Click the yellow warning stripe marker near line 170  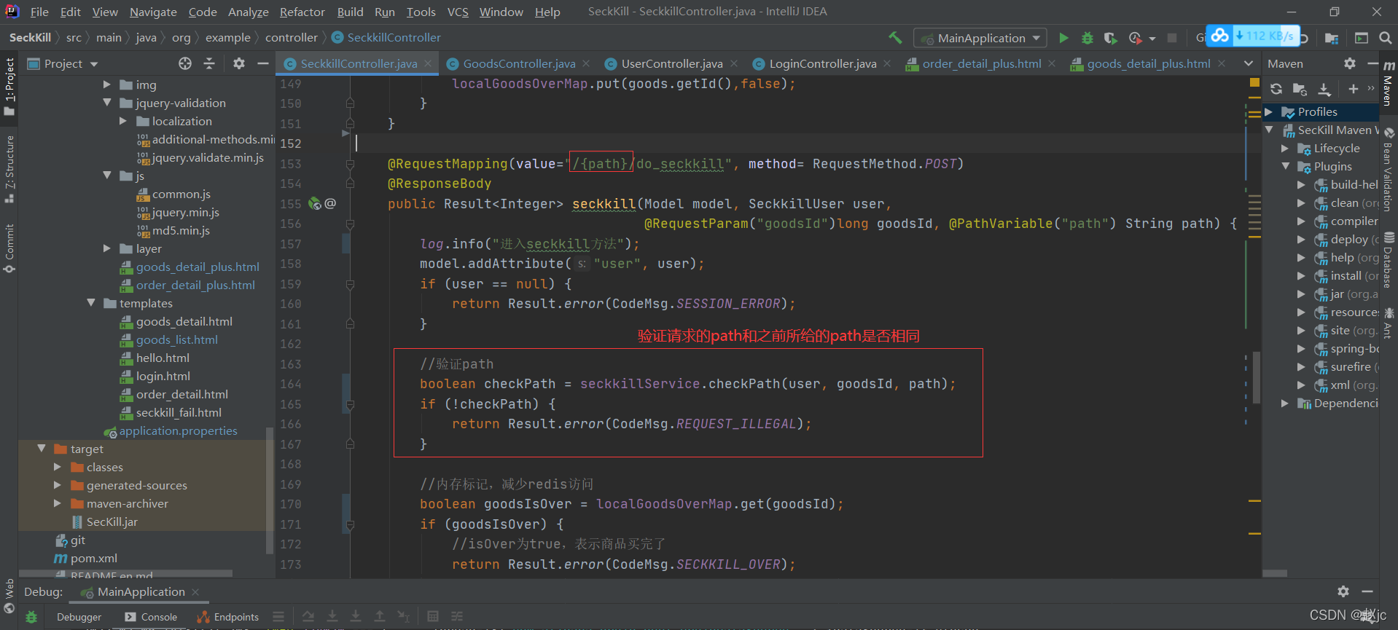(1254, 501)
